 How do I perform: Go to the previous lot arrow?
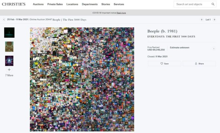tap(202, 20)
